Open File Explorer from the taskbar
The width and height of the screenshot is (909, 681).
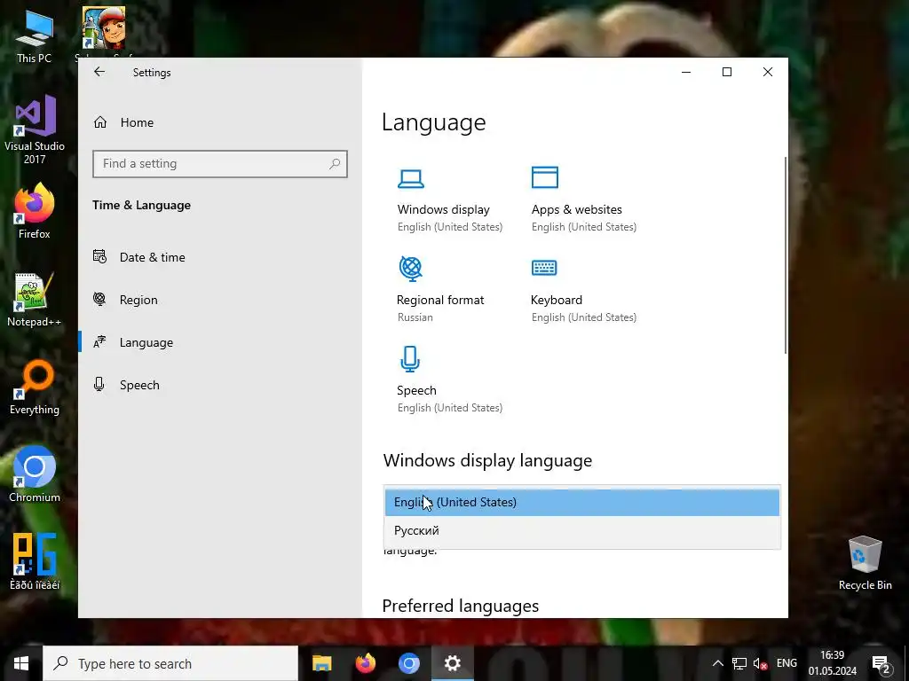pos(321,663)
